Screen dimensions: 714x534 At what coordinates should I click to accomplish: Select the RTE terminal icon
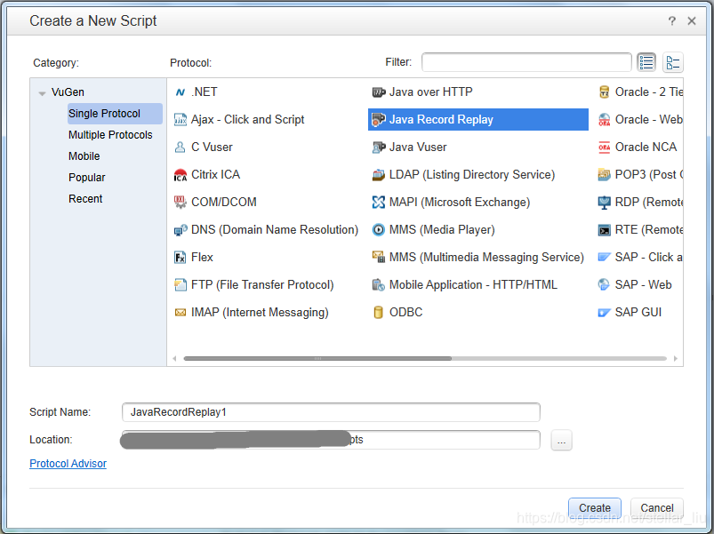(x=605, y=230)
